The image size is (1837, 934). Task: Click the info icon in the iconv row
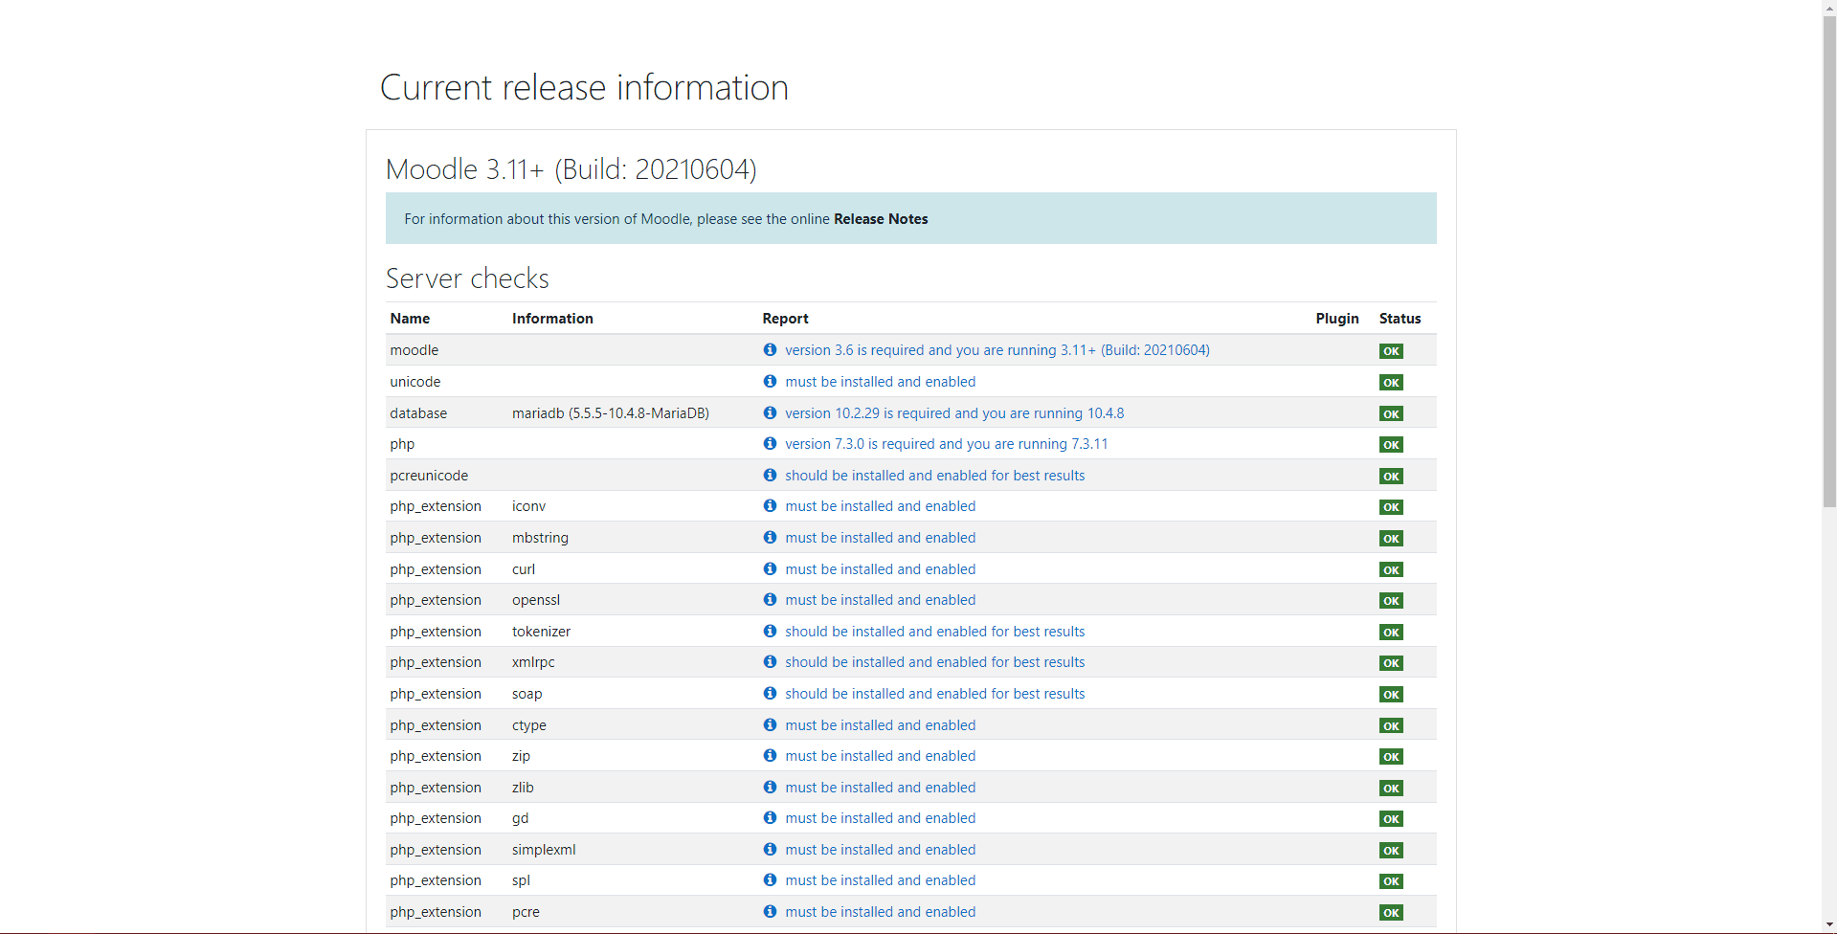[x=770, y=505]
